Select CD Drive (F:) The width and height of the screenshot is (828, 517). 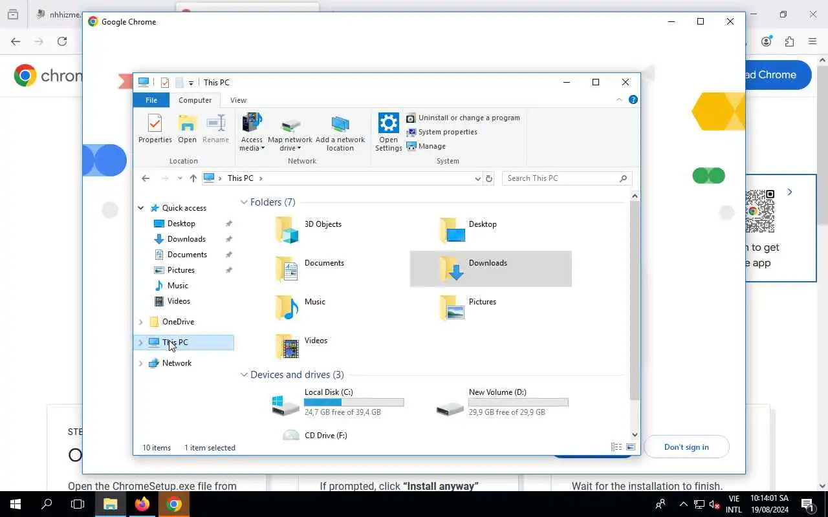tap(316, 435)
